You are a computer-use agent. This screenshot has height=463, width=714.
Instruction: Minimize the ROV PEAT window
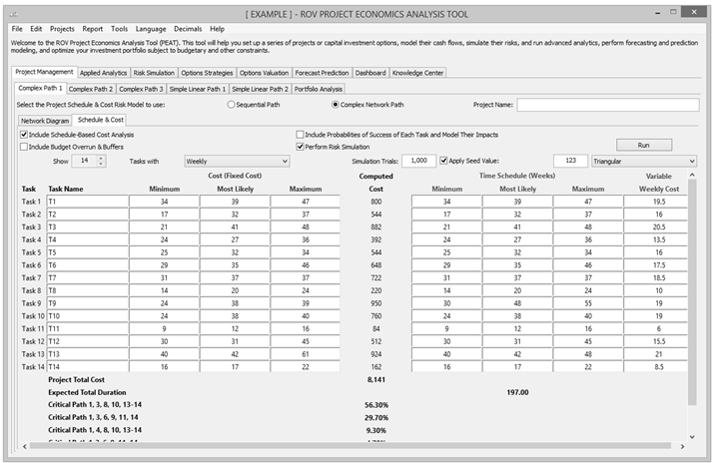tap(657, 13)
